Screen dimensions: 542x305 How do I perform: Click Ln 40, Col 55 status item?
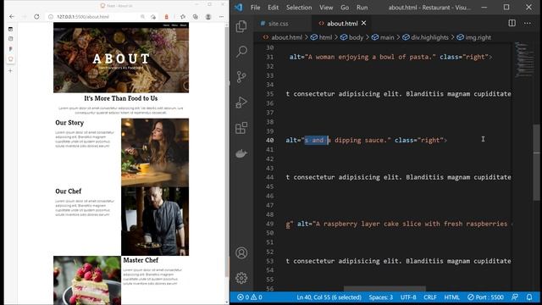coord(329,297)
